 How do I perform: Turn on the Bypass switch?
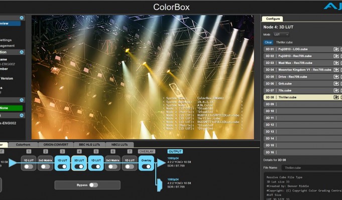[x=93, y=185]
